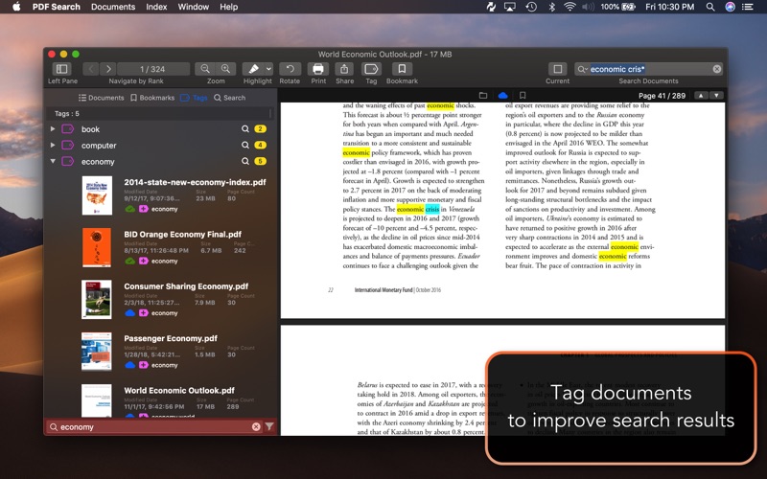Open the Window menu
The height and width of the screenshot is (479, 767).
pos(194,7)
